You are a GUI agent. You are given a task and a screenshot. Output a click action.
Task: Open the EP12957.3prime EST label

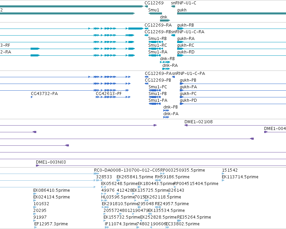click(51, 224)
